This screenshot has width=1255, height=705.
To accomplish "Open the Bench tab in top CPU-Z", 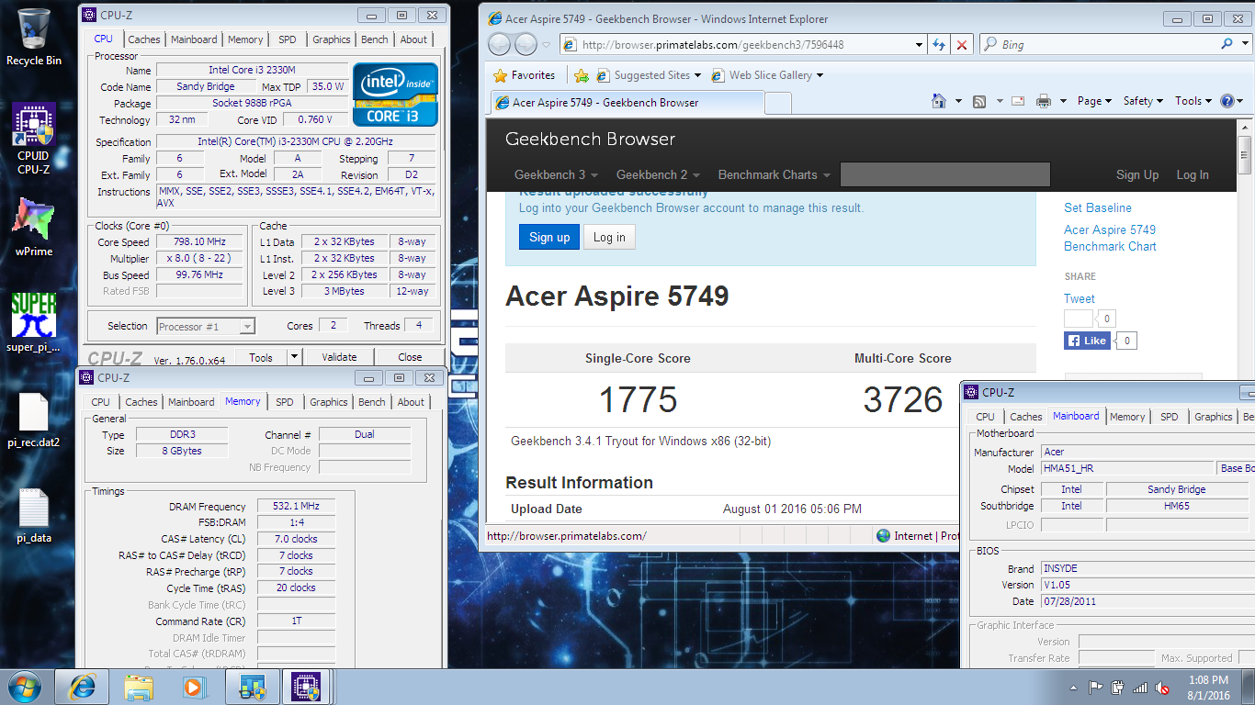I will (x=374, y=39).
